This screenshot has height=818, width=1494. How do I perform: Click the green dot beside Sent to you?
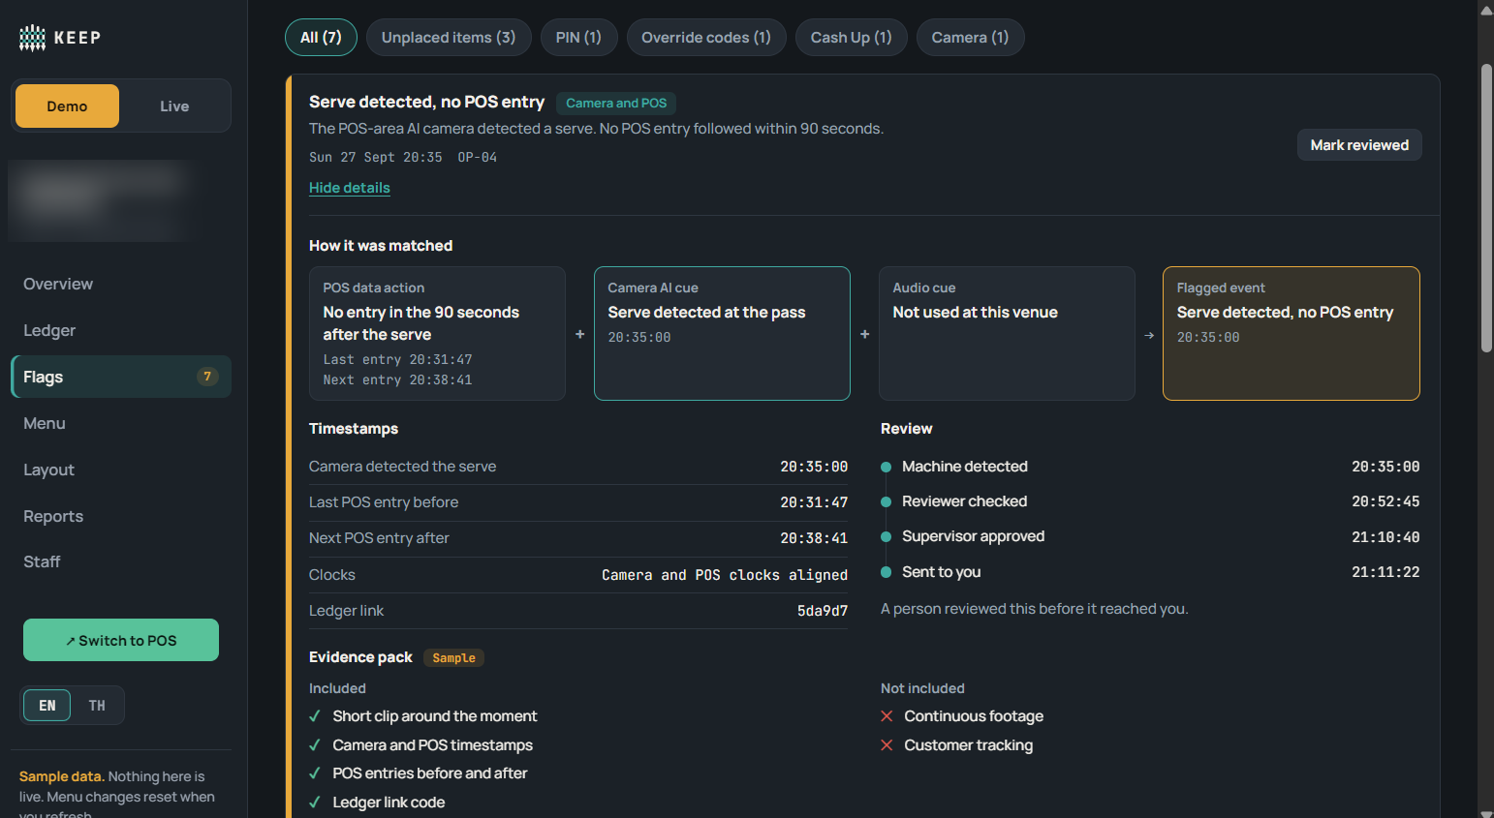tap(886, 572)
